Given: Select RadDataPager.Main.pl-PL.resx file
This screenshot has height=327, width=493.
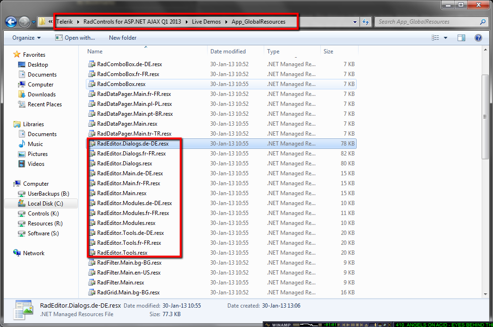Looking at the screenshot, I should (x=221, y=104).
